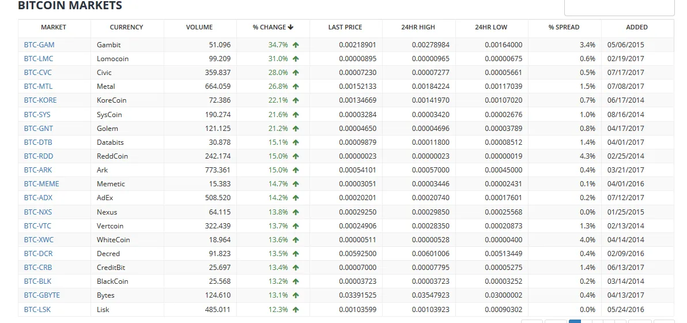Open the BTC-LMC market link

click(39, 59)
